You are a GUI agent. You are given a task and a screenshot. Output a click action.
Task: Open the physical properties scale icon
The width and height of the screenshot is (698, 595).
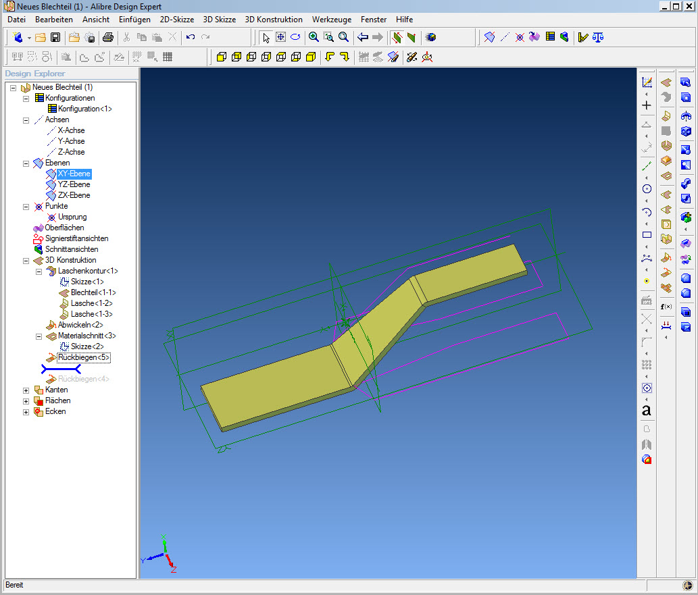pos(598,37)
